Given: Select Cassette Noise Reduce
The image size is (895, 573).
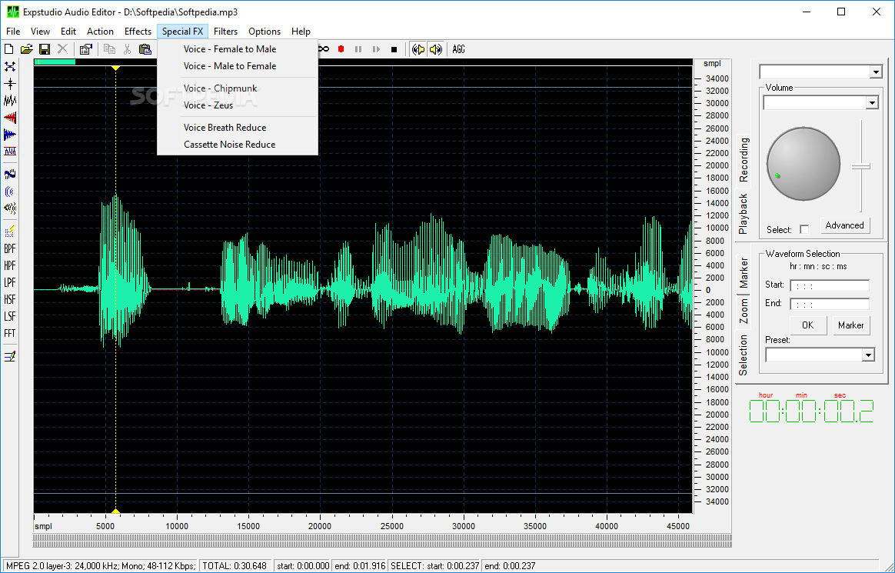Looking at the screenshot, I should pyautogui.click(x=238, y=145).
